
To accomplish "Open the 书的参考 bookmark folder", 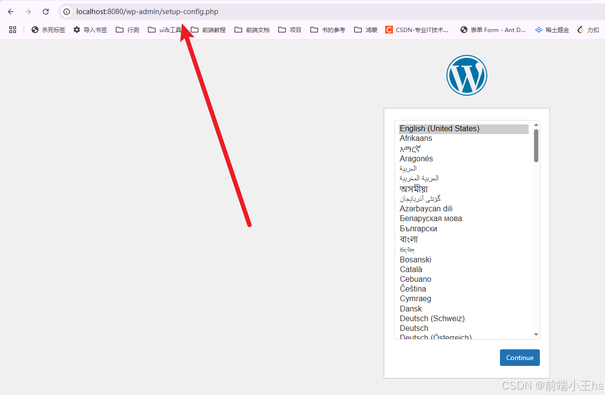I will coord(328,30).
